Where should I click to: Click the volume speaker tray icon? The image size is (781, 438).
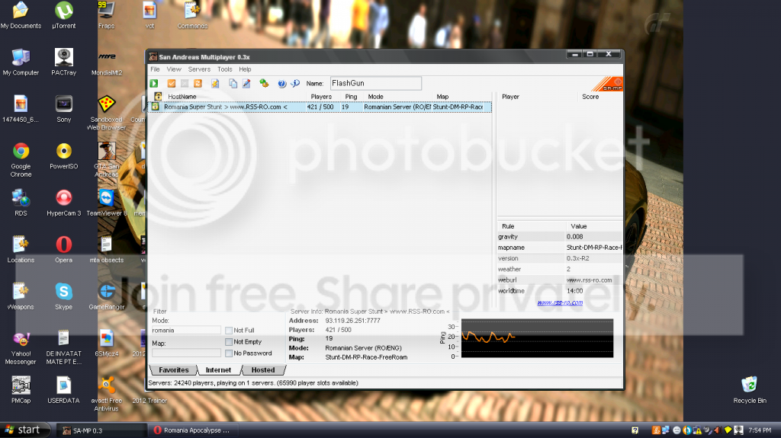tap(717, 430)
